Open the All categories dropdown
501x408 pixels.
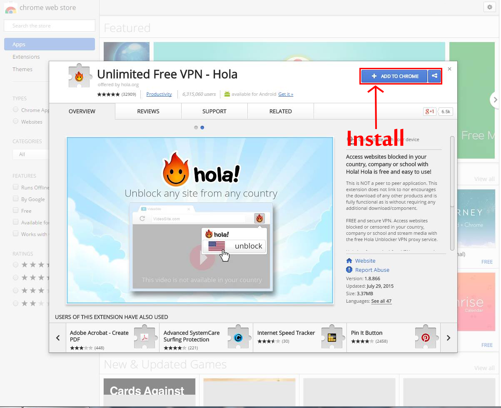click(31, 154)
